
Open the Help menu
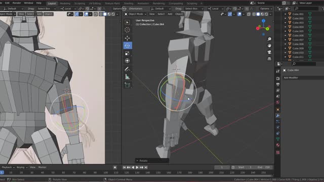pyautogui.click(x=38, y=3)
